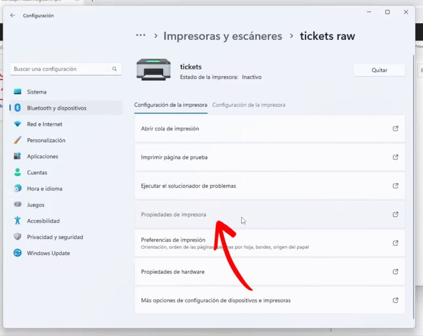The image size is (423, 336).
Task: Click the printer image next to tickets
Action: pyautogui.click(x=153, y=69)
